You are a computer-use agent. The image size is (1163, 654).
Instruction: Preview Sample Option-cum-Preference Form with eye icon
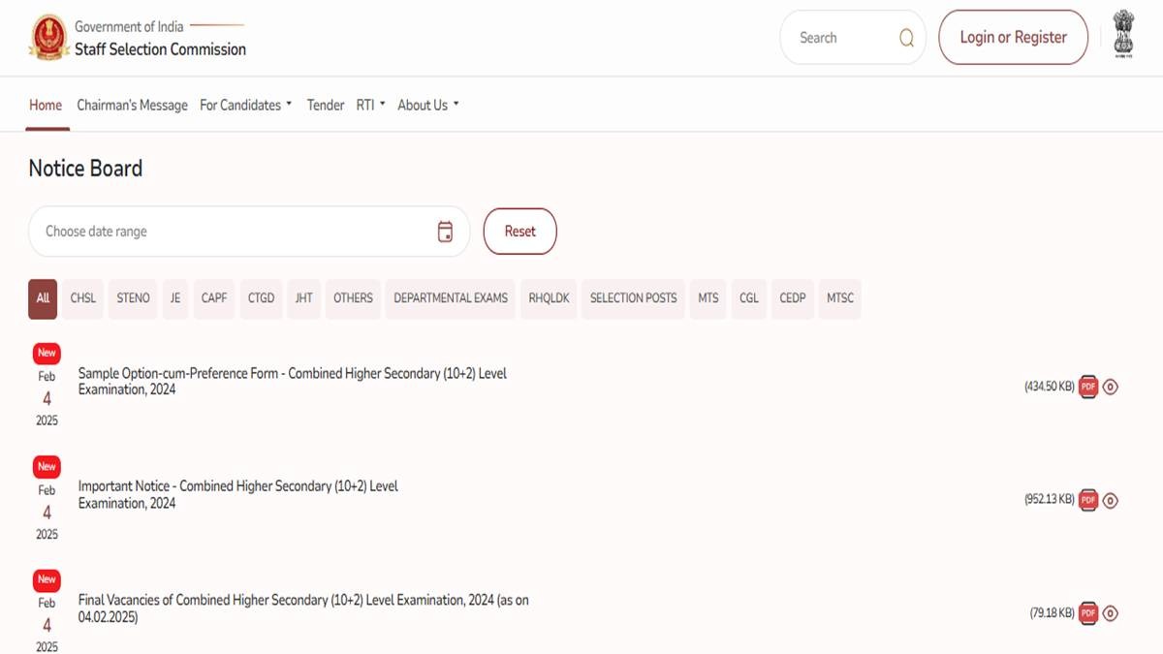coord(1111,387)
